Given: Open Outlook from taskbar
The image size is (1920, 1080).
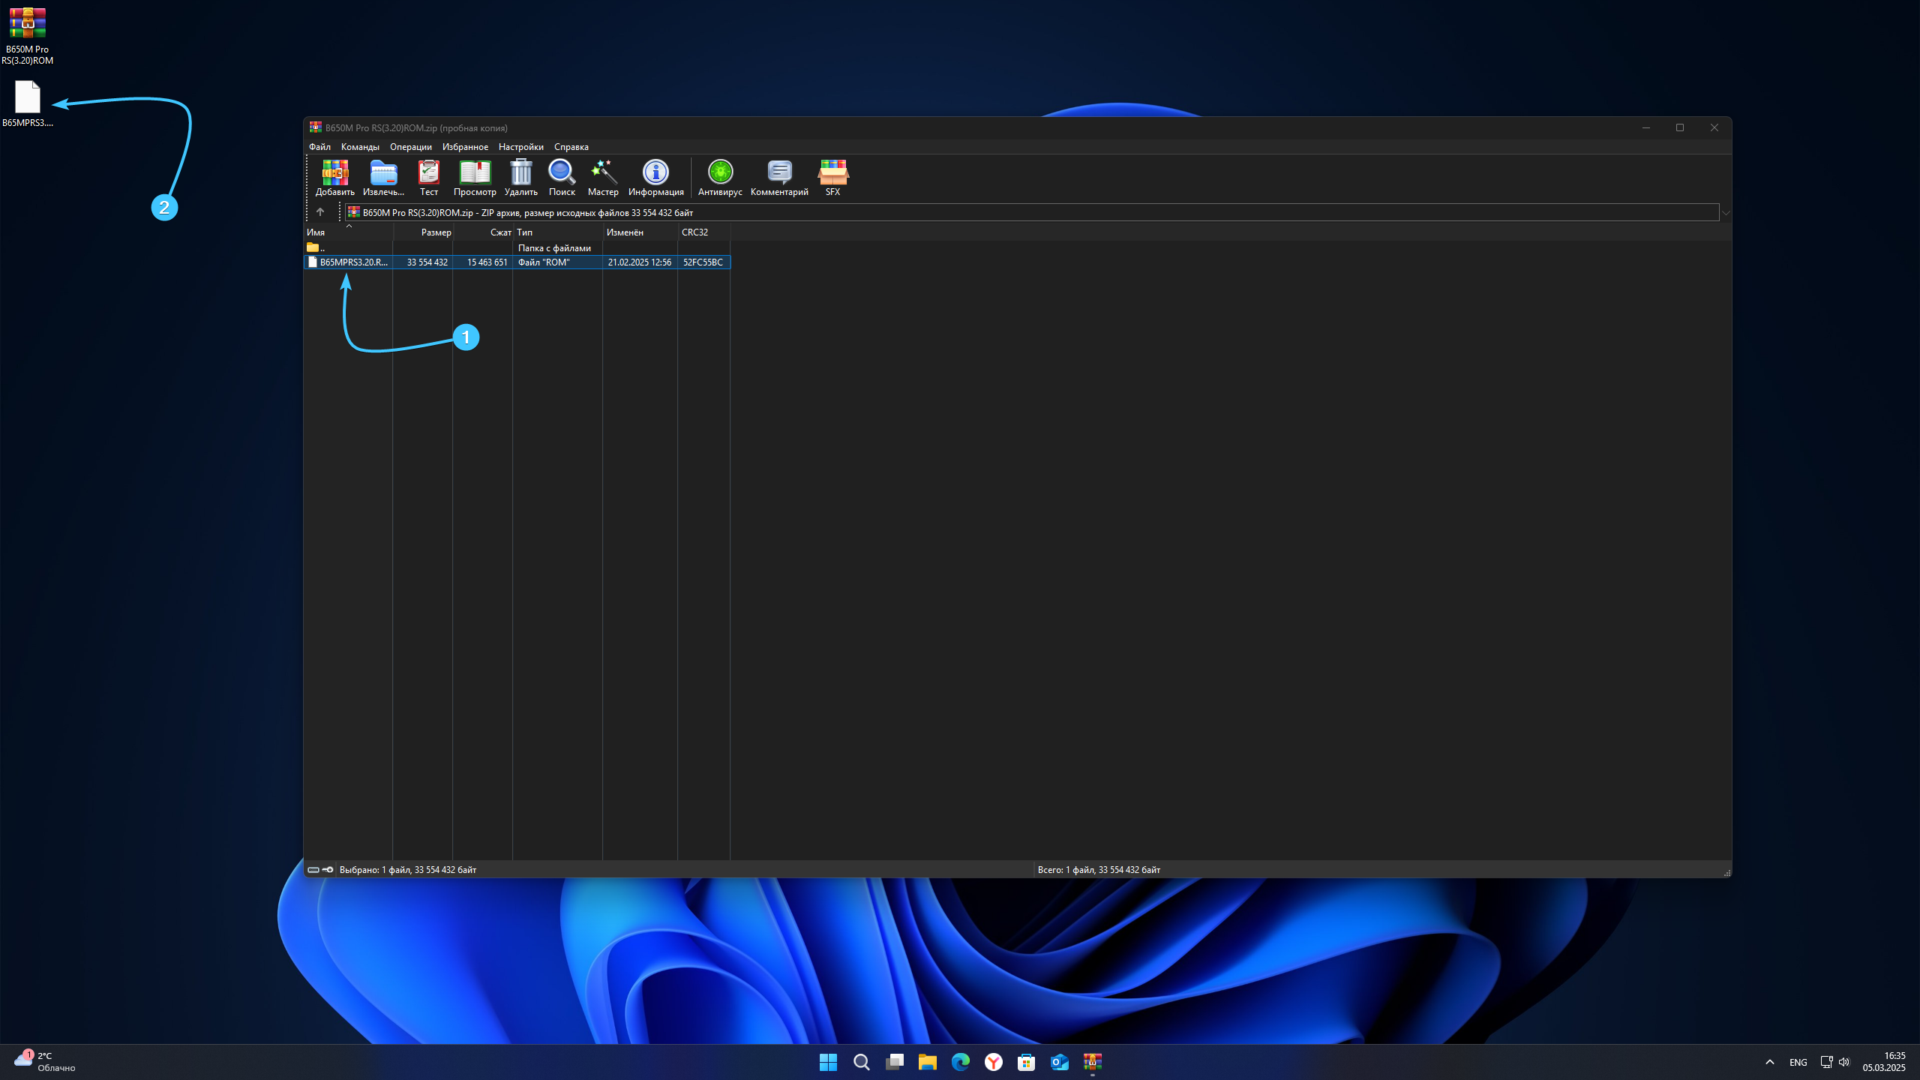Looking at the screenshot, I should pos(1059,1062).
